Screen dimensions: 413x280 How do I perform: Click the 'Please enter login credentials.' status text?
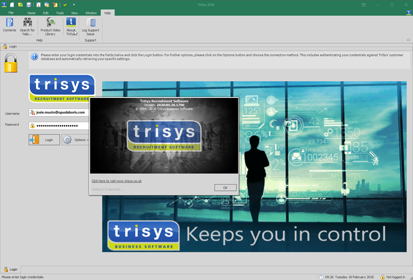click(23, 277)
